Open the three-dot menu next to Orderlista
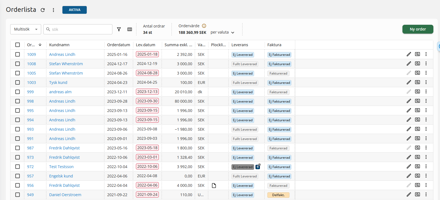 click(53, 10)
